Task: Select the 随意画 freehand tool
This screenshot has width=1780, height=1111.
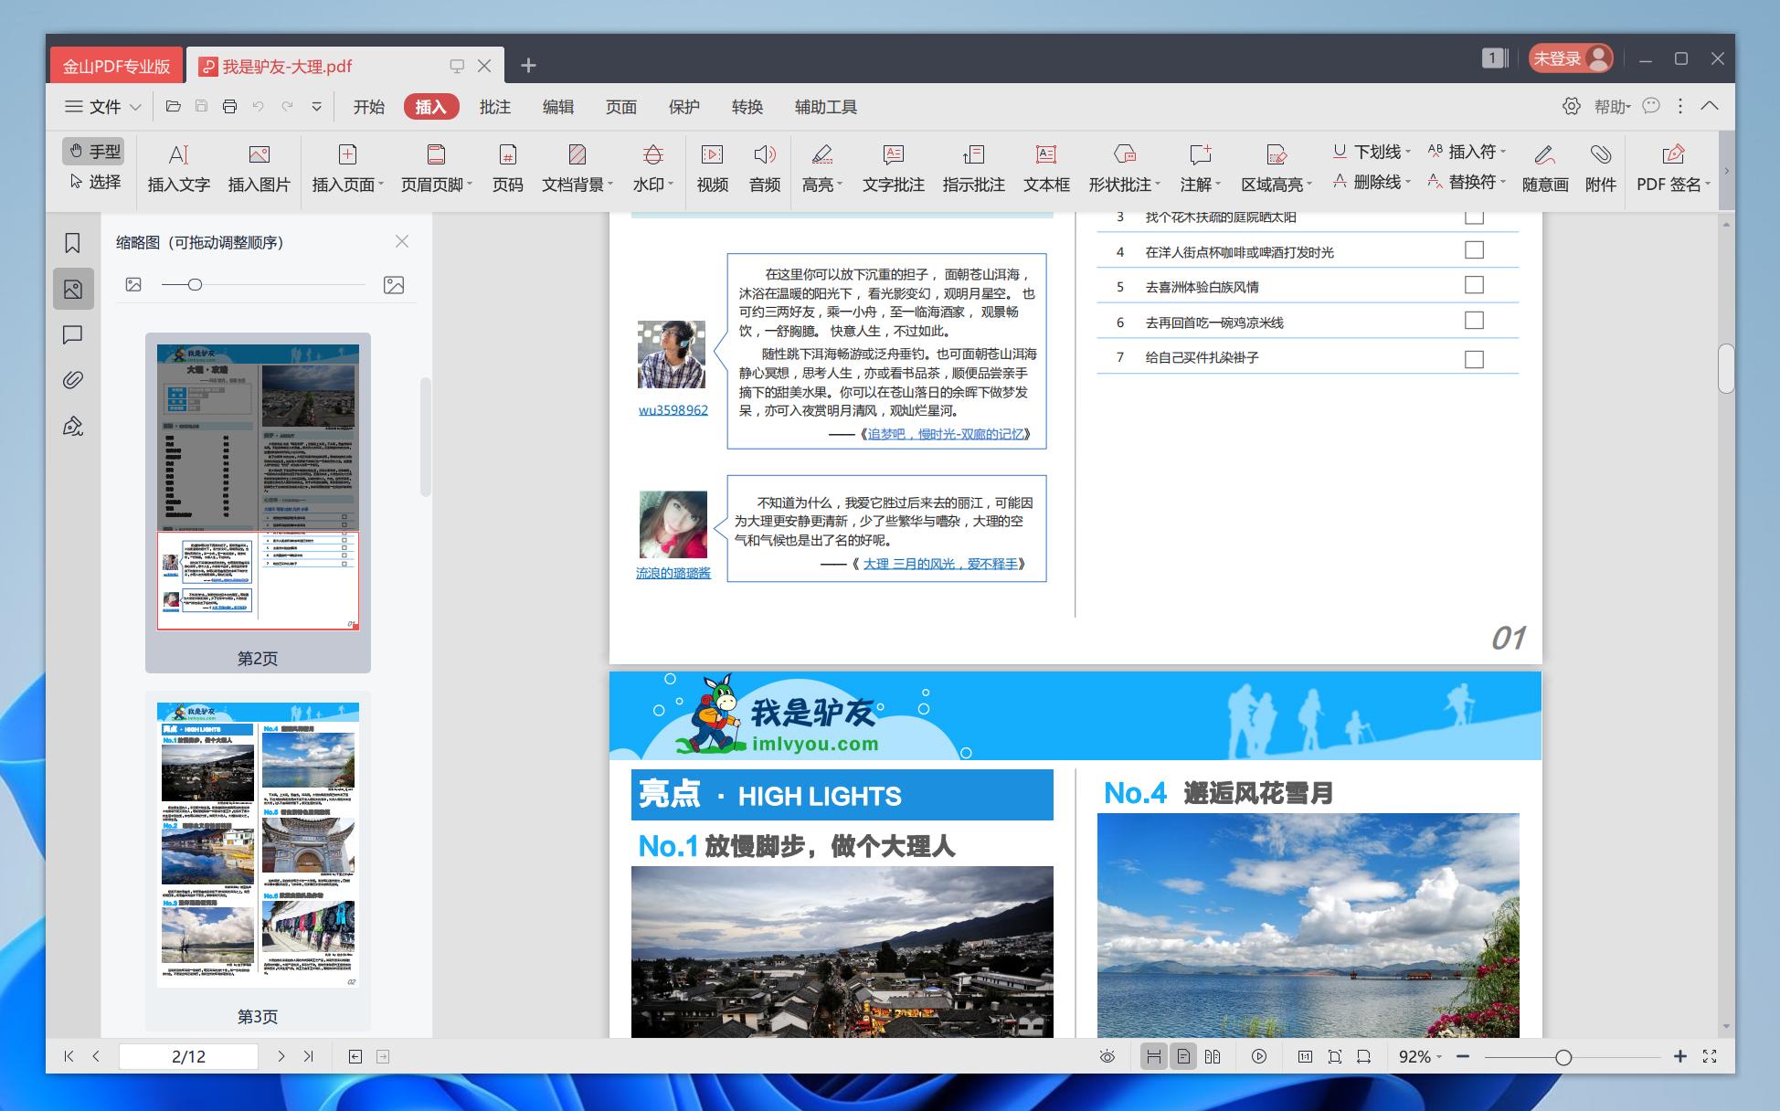Action: click(x=1545, y=168)
